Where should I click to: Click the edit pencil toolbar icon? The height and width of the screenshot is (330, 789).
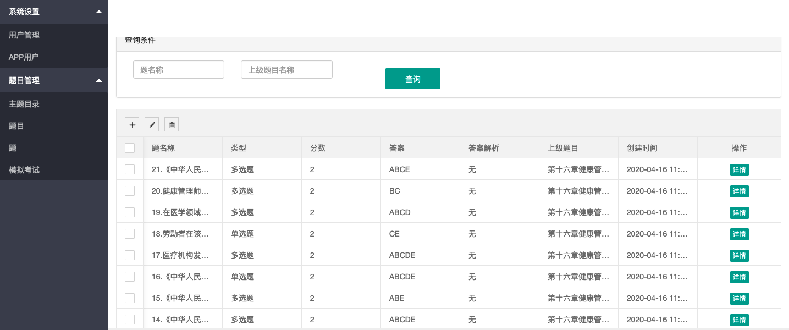pyautogui.click(x=152, y=124)
